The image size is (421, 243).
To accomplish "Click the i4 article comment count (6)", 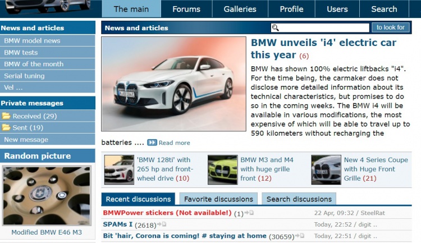I will pos(304,56).
